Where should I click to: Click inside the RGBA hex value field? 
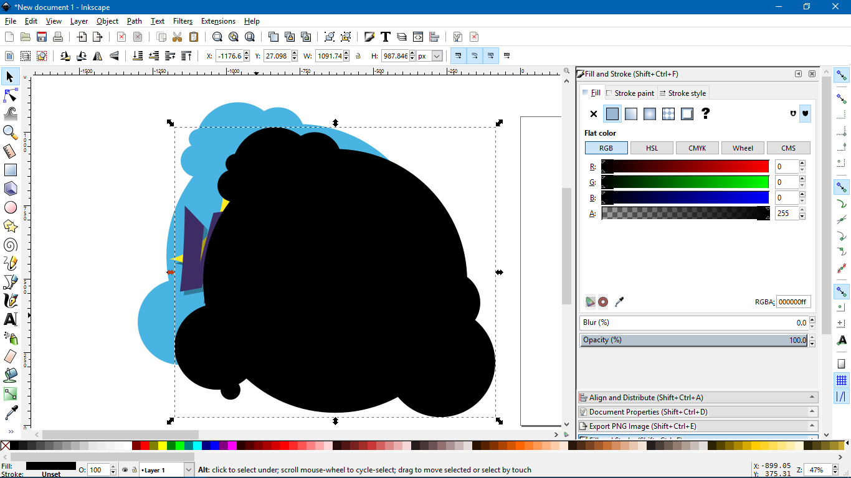coord(794,301)
